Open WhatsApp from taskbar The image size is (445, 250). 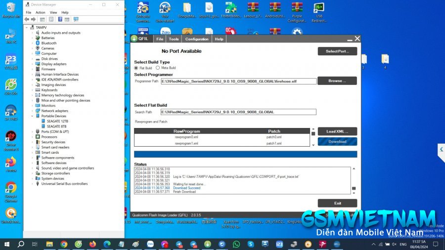pyautogui.click(x=236, y=244)
